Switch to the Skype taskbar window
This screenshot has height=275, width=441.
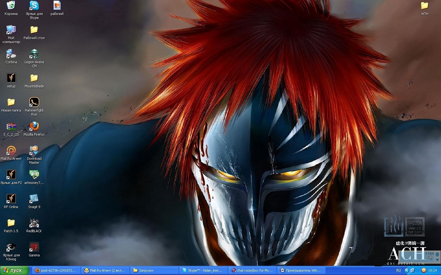[204, 271]
